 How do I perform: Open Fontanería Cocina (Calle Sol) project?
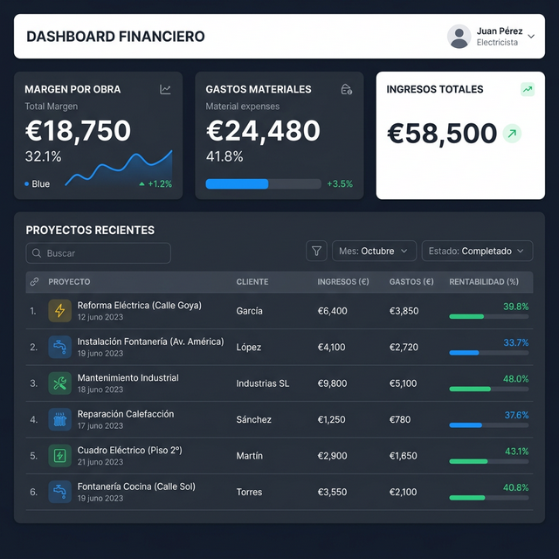[x=136, y=487]
